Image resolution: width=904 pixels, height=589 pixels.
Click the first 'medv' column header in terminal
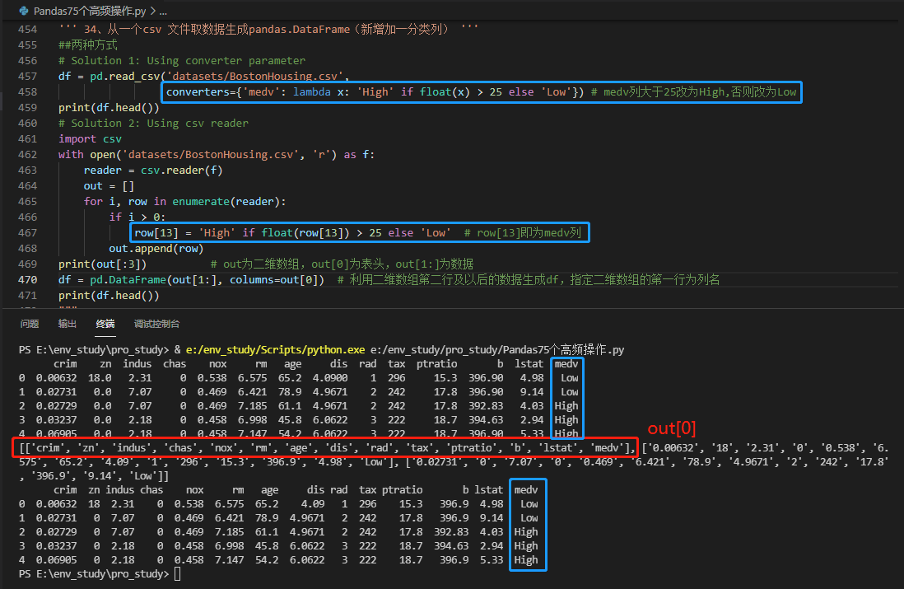point(566,364)
